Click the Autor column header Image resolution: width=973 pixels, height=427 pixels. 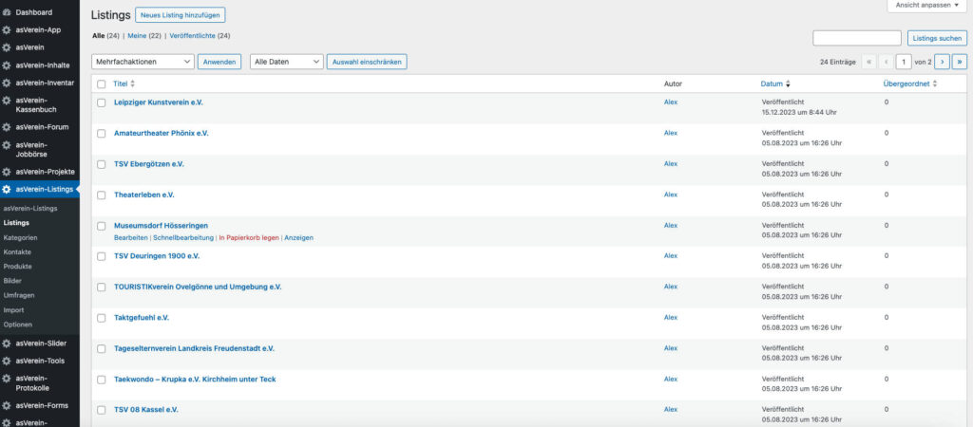673,84
